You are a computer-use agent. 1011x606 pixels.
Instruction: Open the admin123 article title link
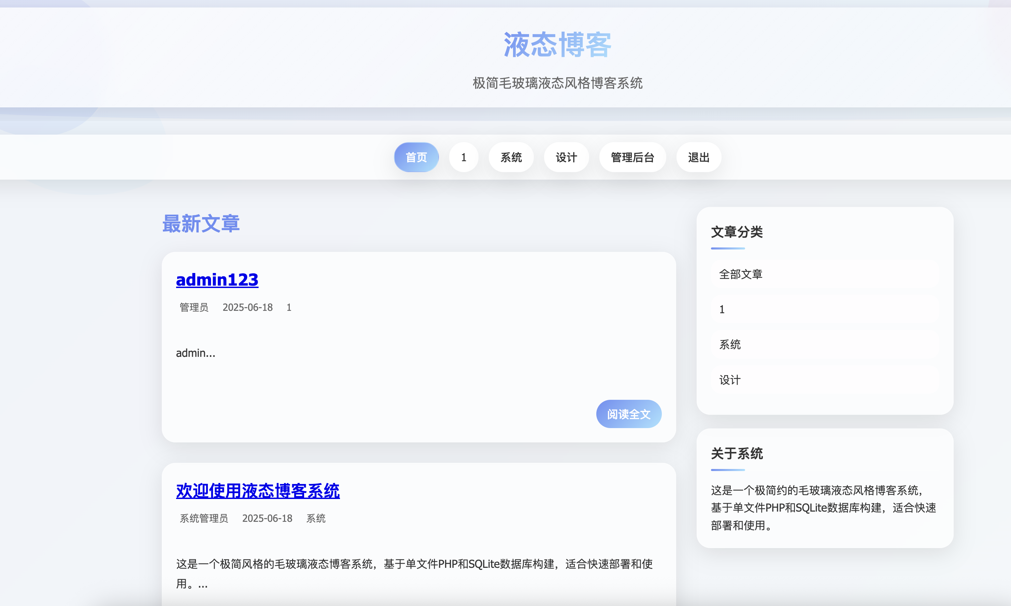coord(217,279)
